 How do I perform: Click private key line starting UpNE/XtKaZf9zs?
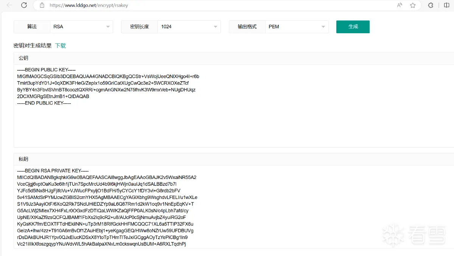click(101, 217)
